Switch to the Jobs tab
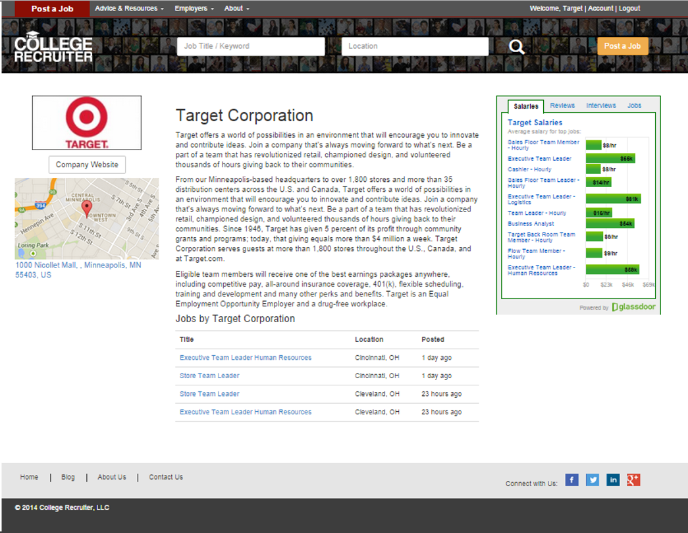This screenshot has height=533, width=688. pyautogui.click(x=634, y=106)
